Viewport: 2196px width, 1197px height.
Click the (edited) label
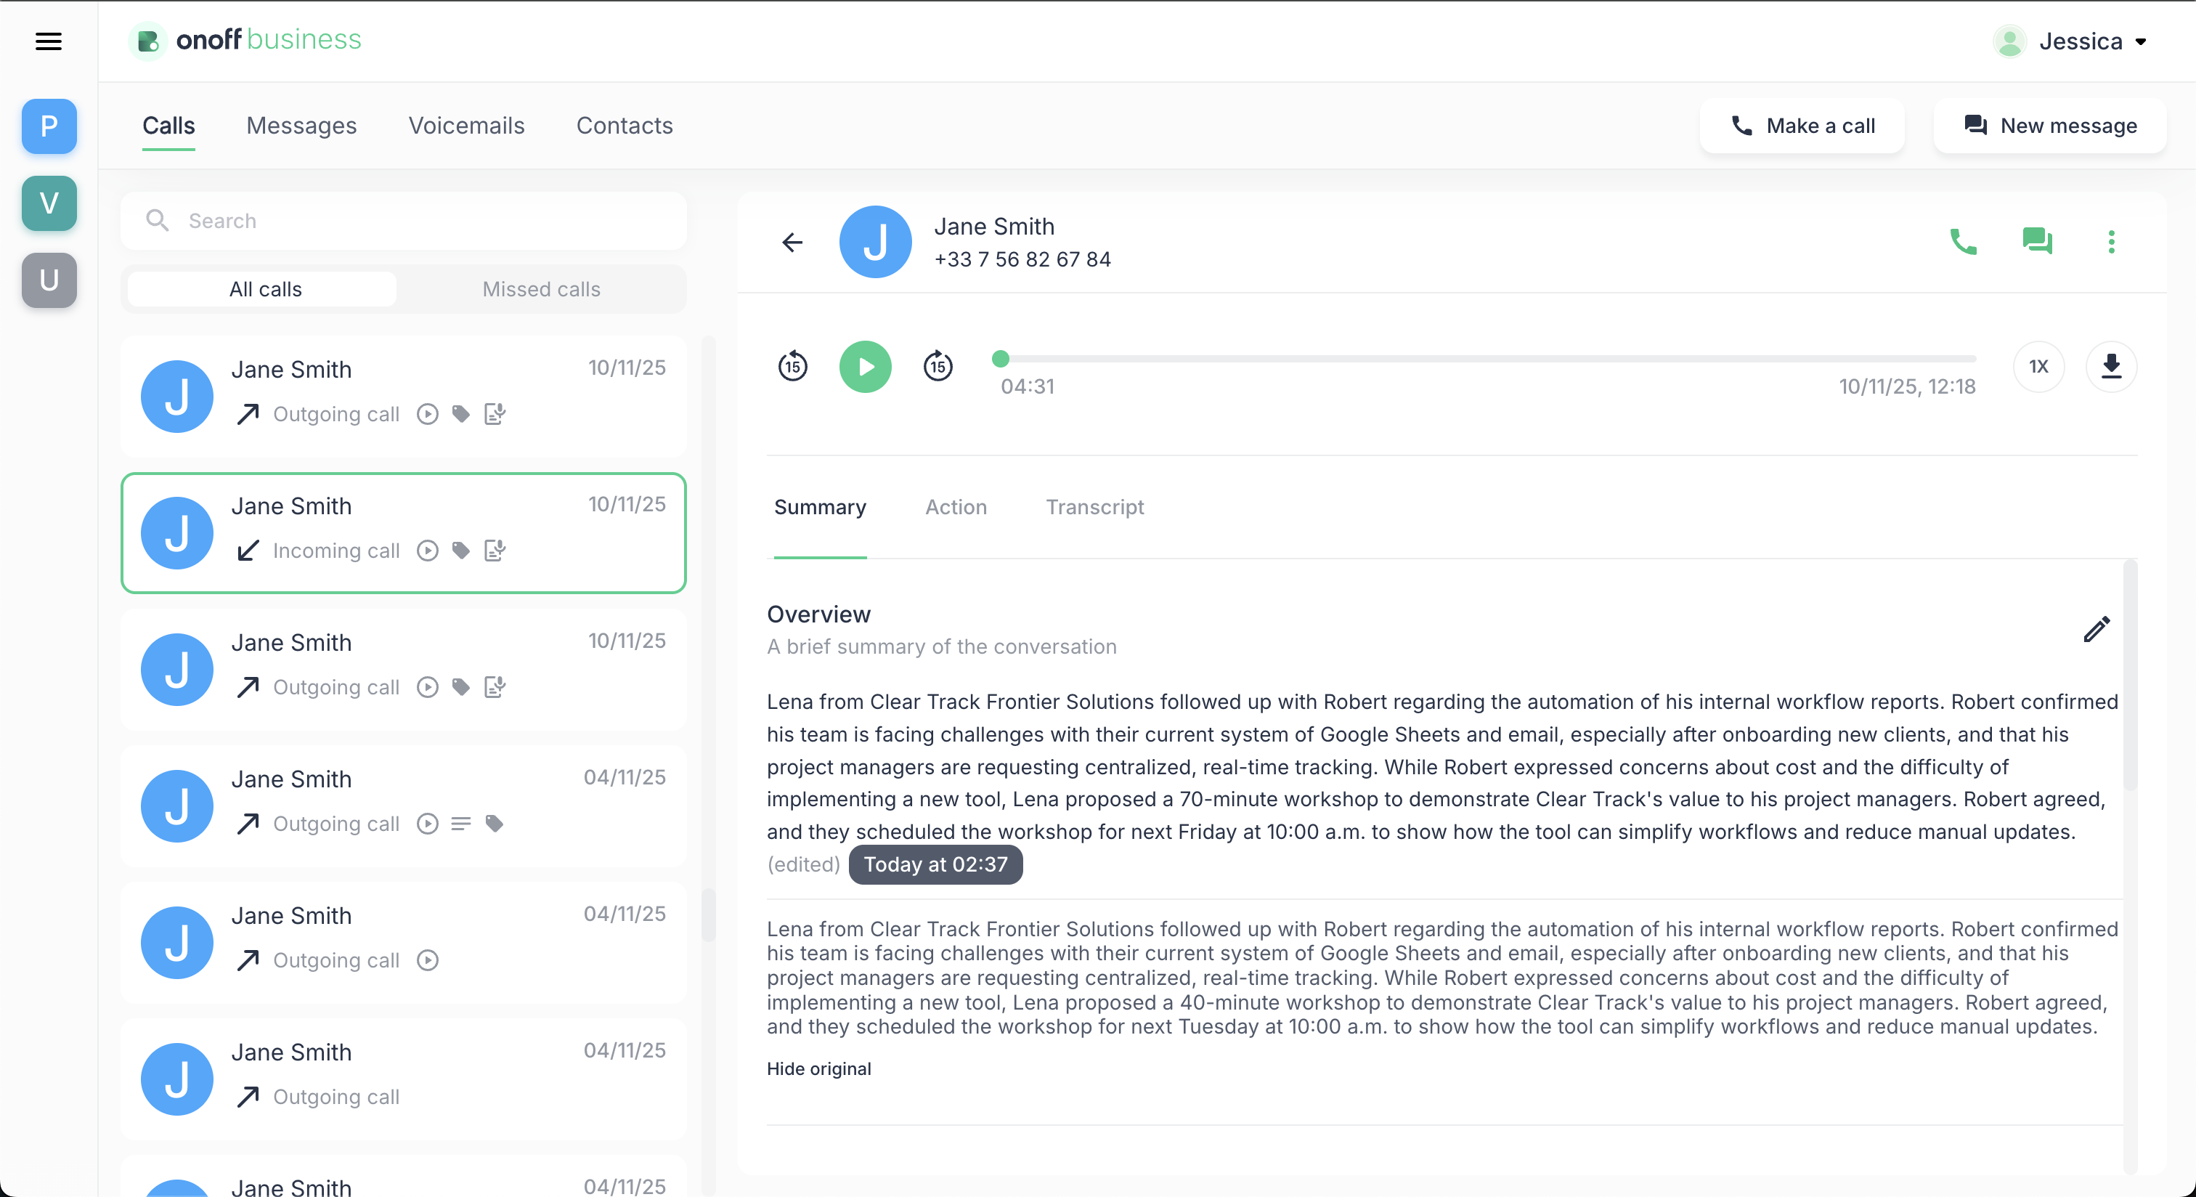coord(804,864)
